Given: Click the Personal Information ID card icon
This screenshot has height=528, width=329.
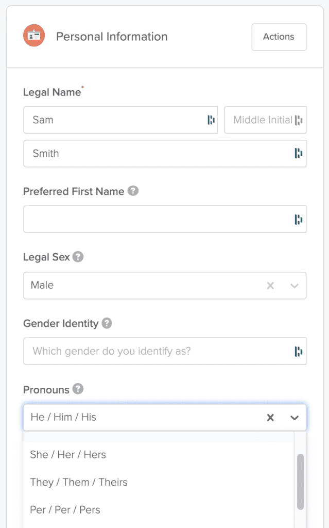Looking at the screenshot, I should [x=34, y=36].
